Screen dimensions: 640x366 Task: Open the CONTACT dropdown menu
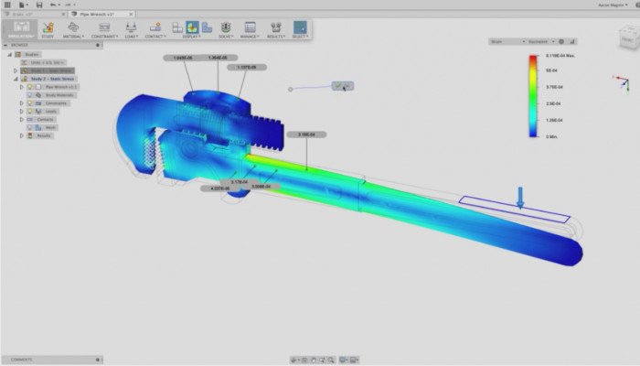tap(155, 37)
